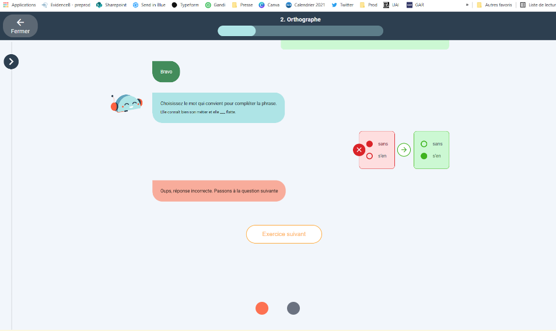Click the Exercice suivant button
The width and height of the screenshot is (556, 331).
point(284,234)
